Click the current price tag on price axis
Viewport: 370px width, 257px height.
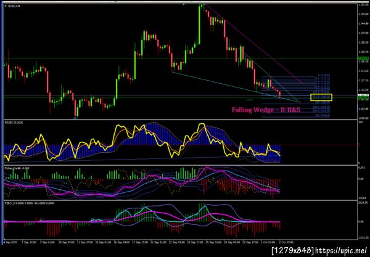click(x=363, y=96)
